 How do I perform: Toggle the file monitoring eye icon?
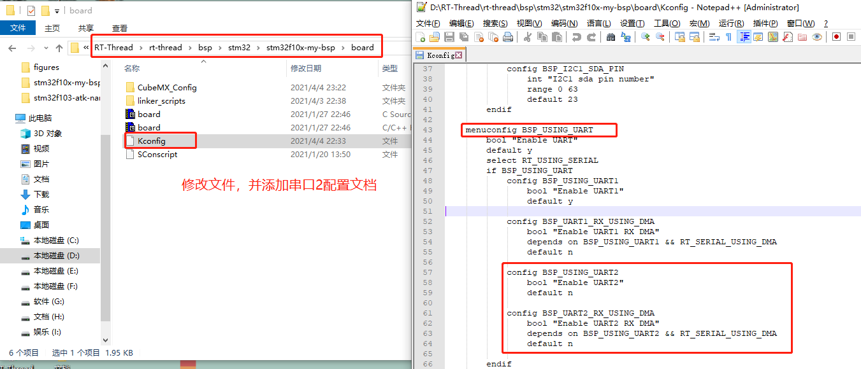click(x=817, y=38)
